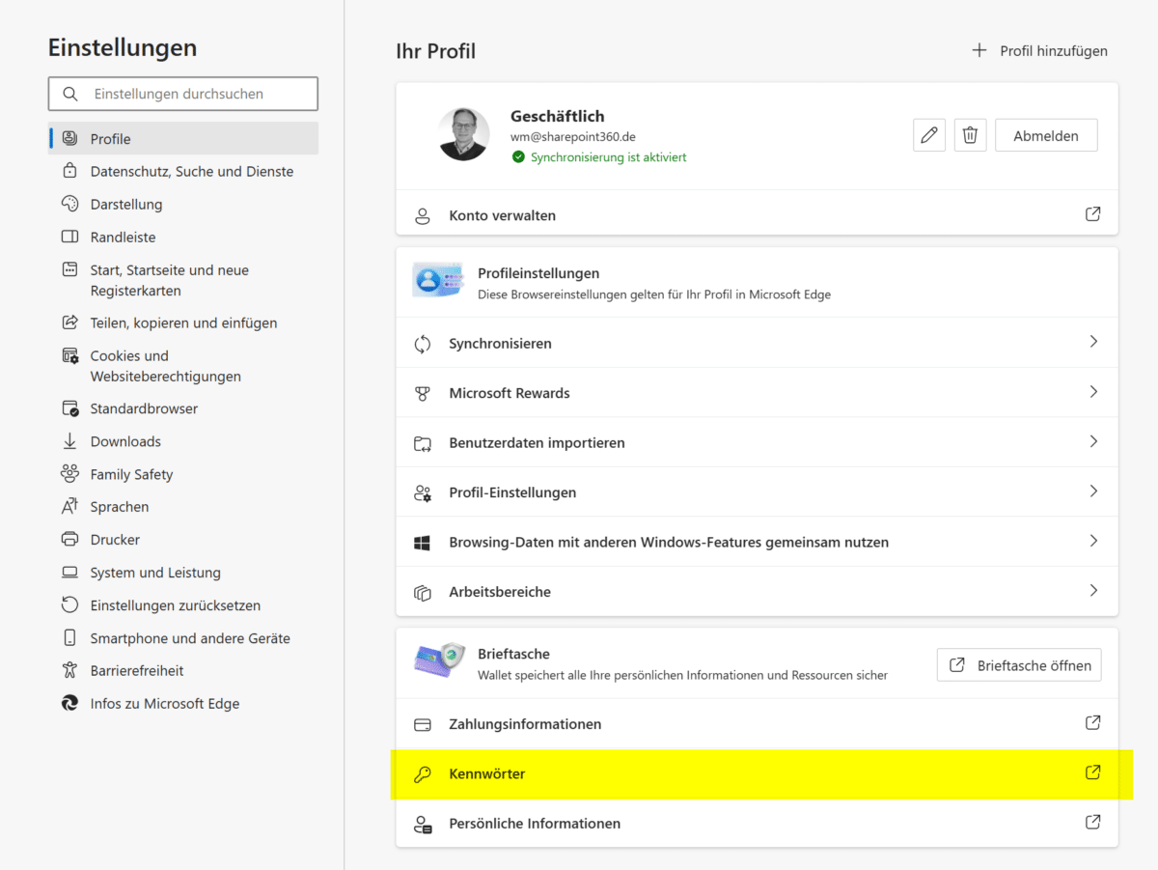The width and height of the screenshot is (1158, 870).
Task: Click the trash delete profile icon
Action: [x=970, y=136]
